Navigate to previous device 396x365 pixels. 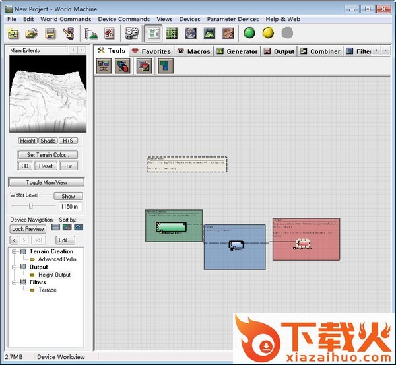(14, 240)
